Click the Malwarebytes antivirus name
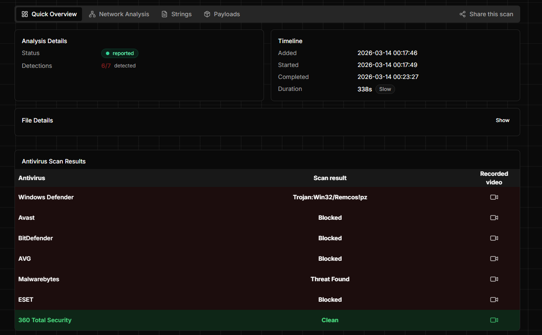542x335 pixels. pyautogui.click(x=39, y=279)
